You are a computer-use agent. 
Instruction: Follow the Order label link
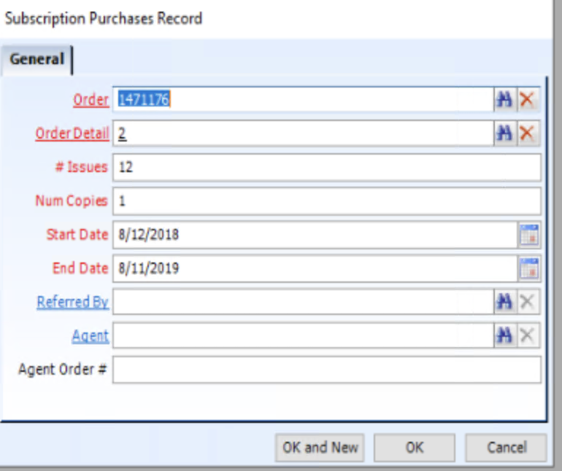(91, 100)
